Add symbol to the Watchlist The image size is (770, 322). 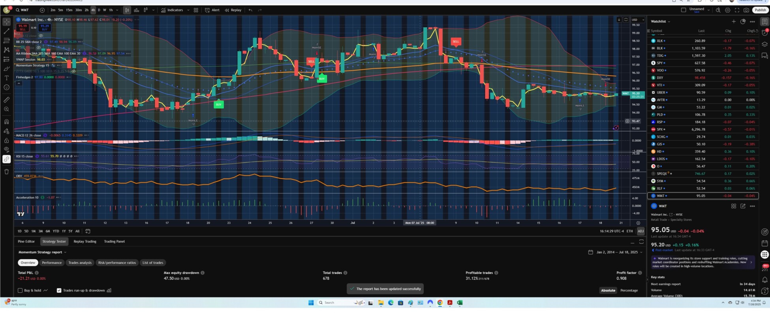click(x=734, y=22)
